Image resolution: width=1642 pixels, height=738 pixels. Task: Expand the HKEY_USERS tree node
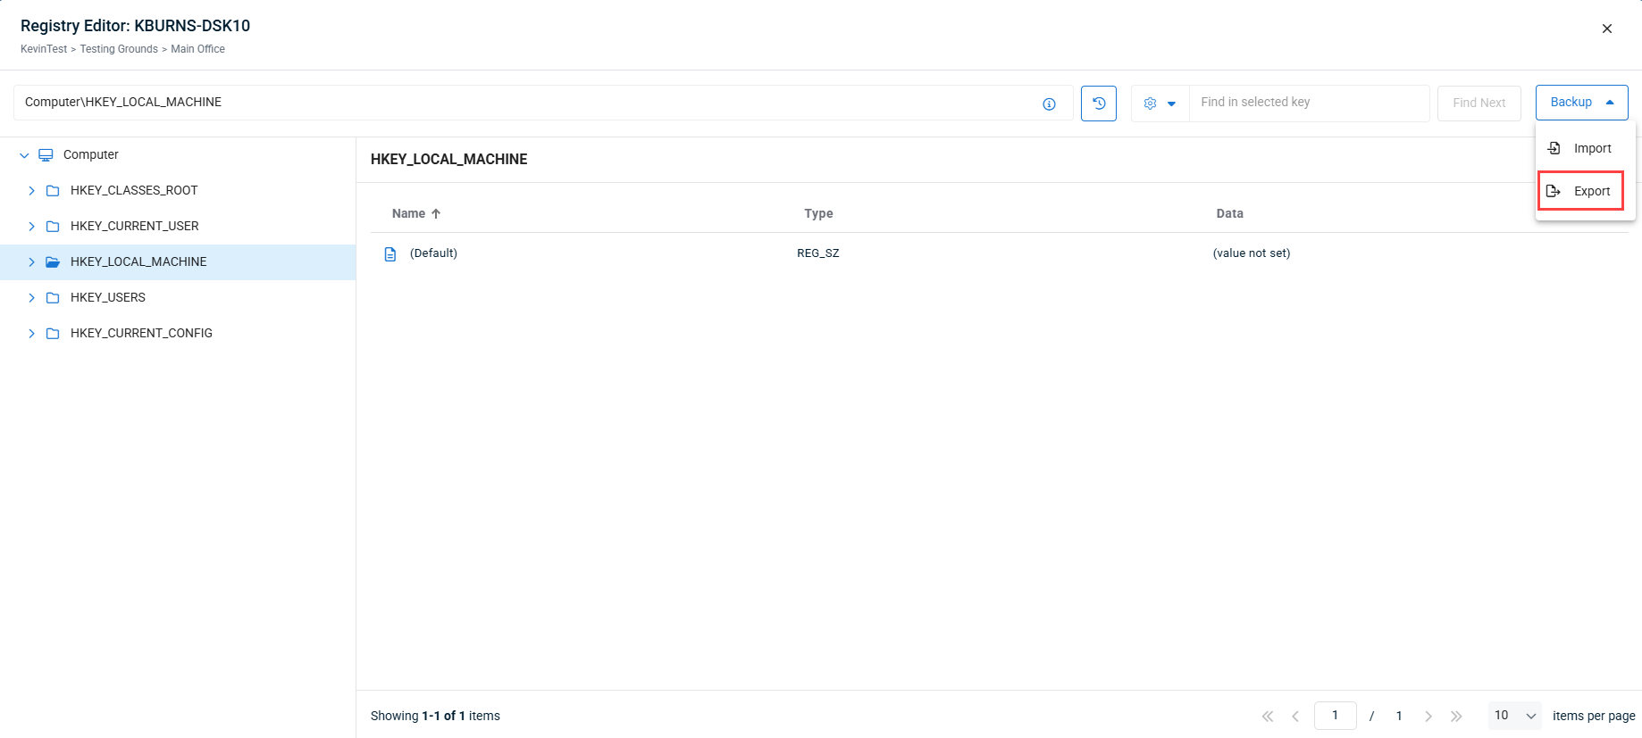pos(31,298)
